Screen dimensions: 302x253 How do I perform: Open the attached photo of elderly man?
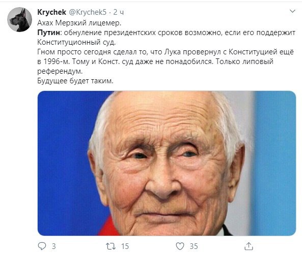[167, 163]
